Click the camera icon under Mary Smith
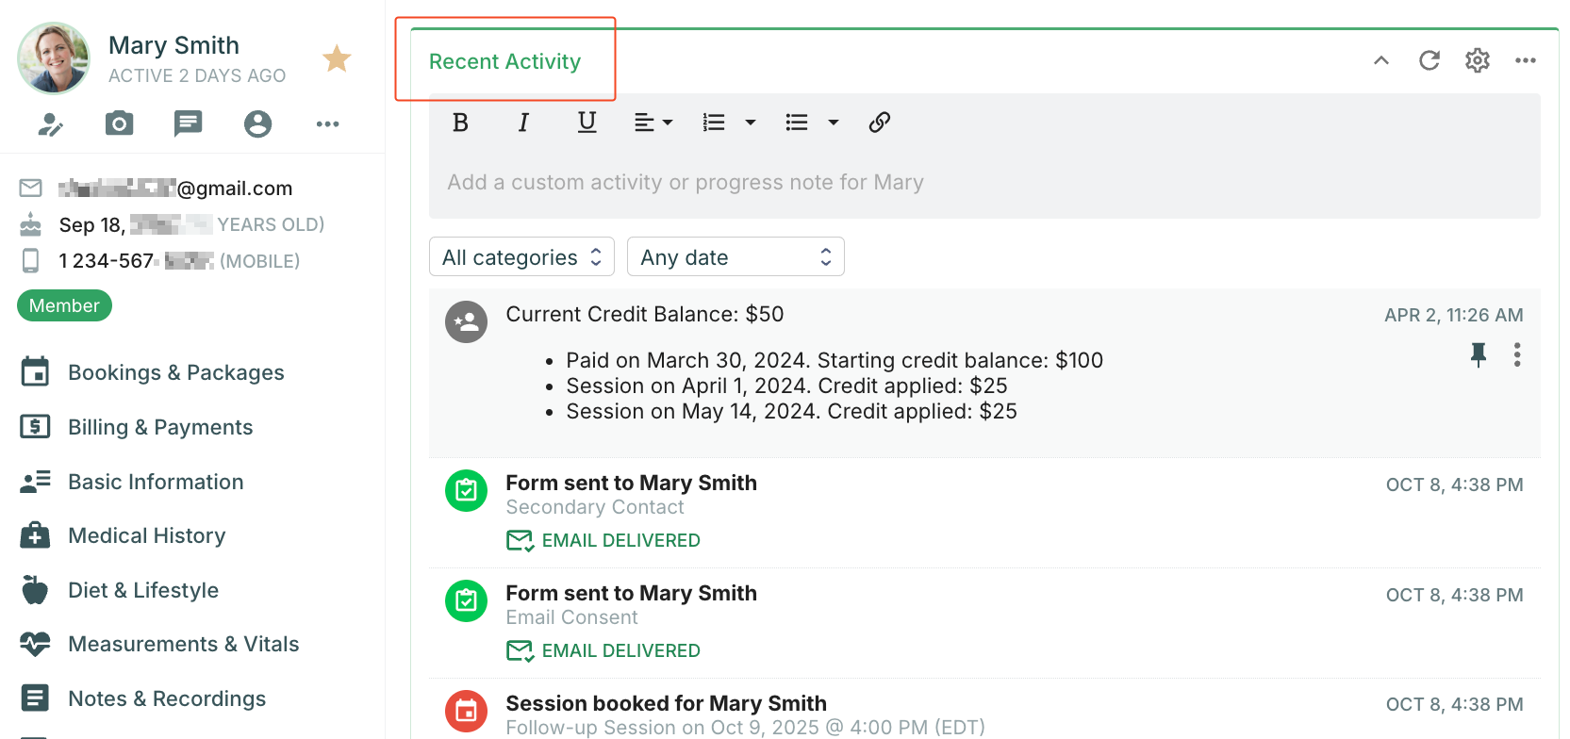Viewport: 1570px width, 739px height. (119, 123)
